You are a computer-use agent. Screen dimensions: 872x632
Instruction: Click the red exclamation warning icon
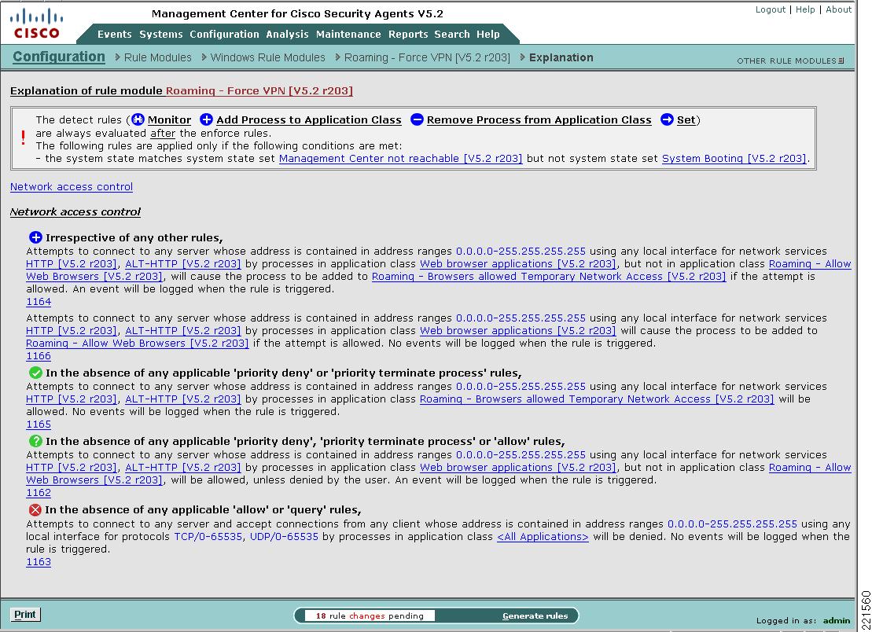point(23,138)
